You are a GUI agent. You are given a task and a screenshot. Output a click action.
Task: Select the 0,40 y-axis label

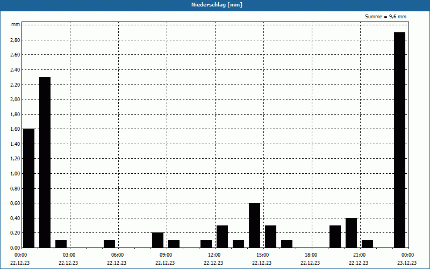(15, 218)
